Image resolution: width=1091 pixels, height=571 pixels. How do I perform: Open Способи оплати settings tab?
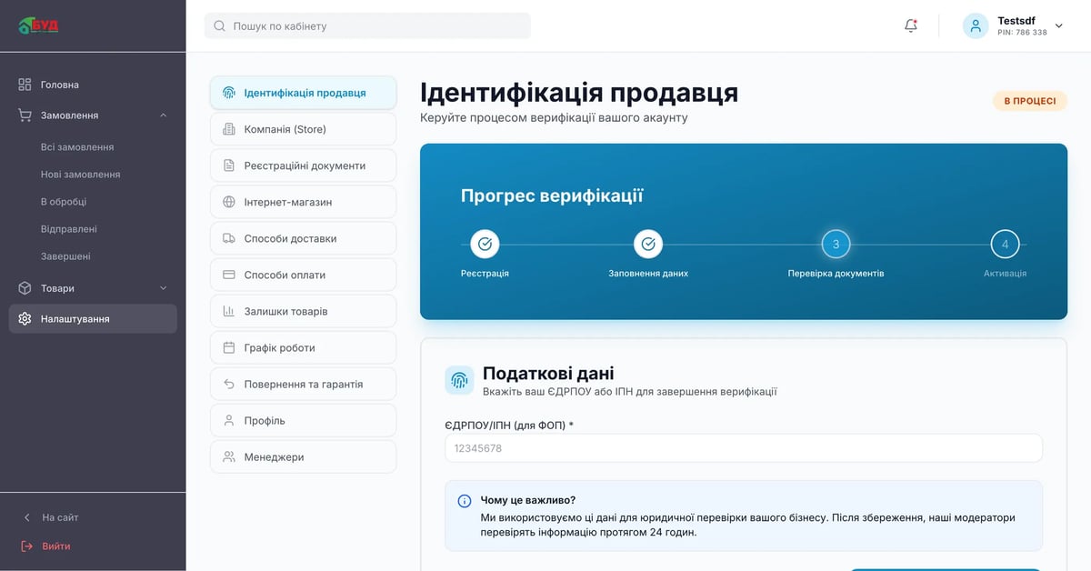pyautogui.click(x=303, y=275)
